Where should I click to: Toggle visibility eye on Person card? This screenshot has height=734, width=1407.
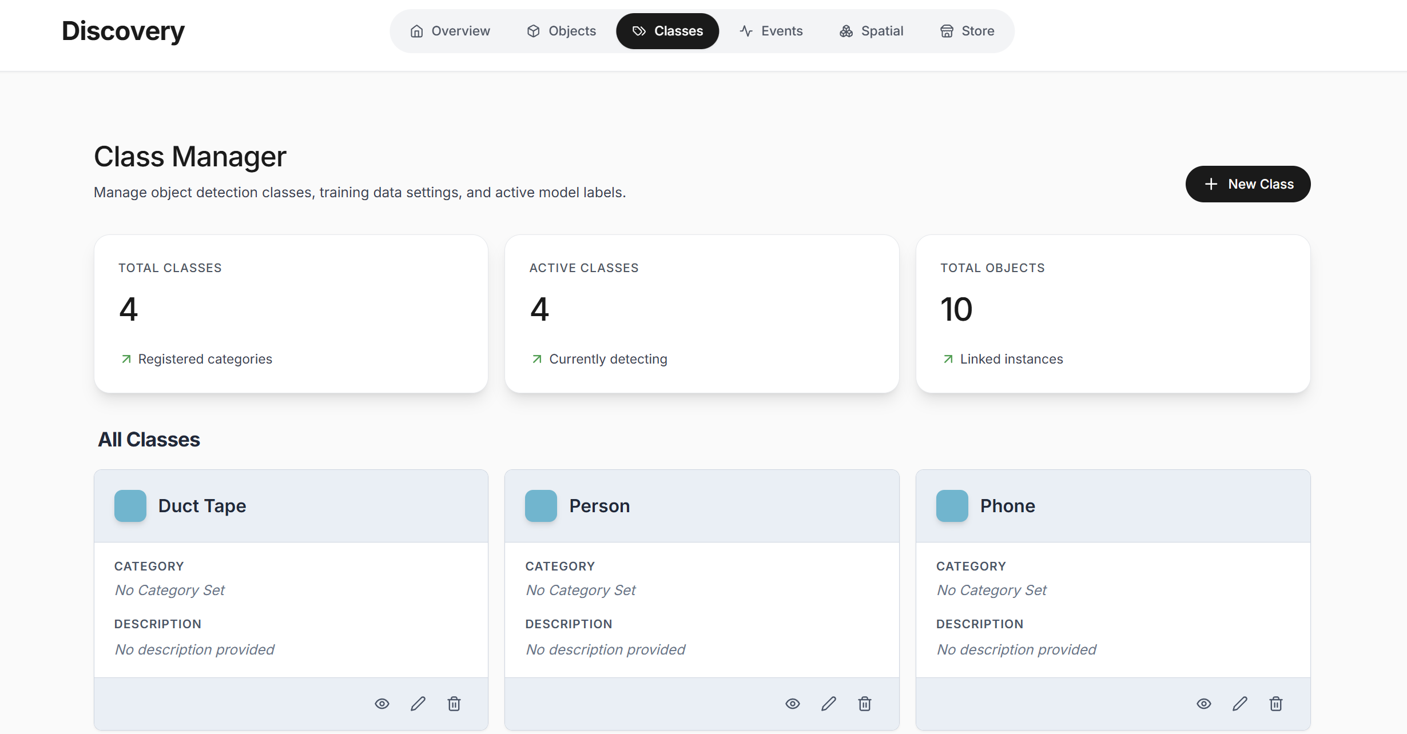tap(793, 704)
